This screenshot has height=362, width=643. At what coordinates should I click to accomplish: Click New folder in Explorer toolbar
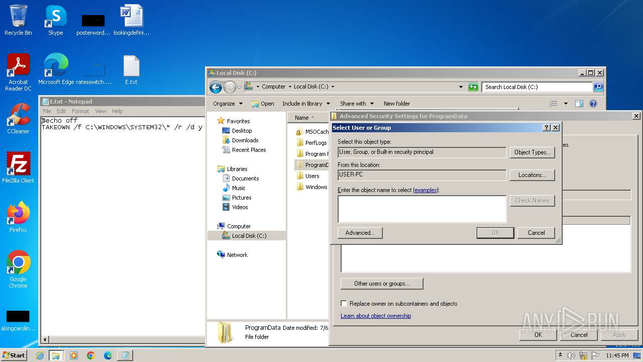397,104
